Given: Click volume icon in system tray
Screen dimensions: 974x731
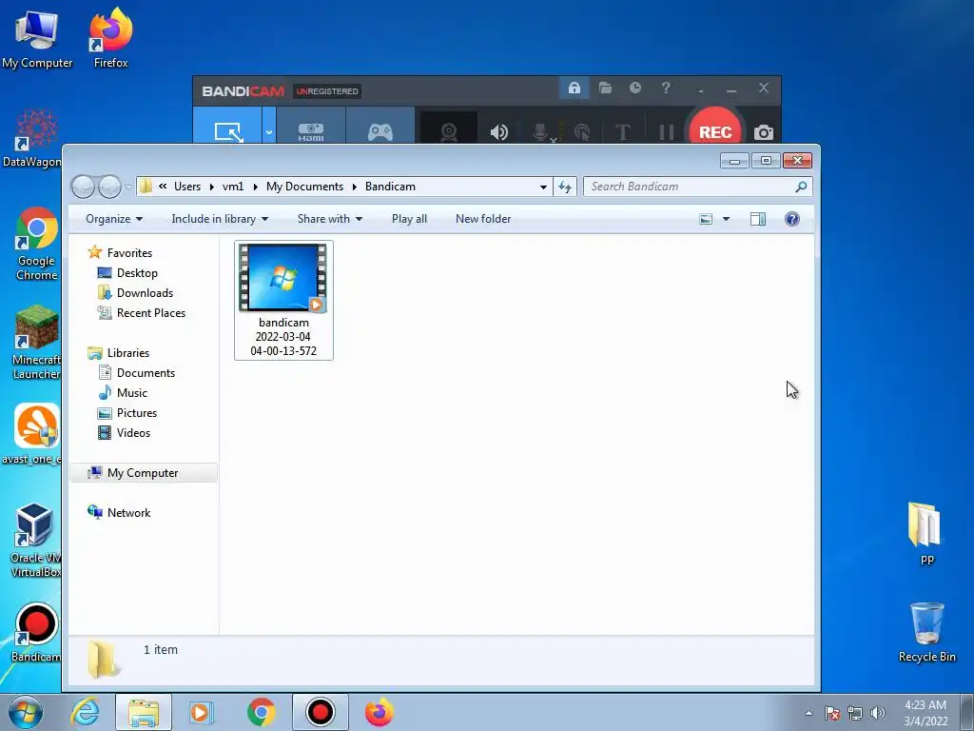Looking at the screenshot, I should coord(878,713).
